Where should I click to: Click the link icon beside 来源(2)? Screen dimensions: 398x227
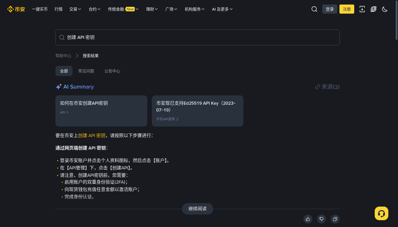pyautogui.click(x=318, y=87)
